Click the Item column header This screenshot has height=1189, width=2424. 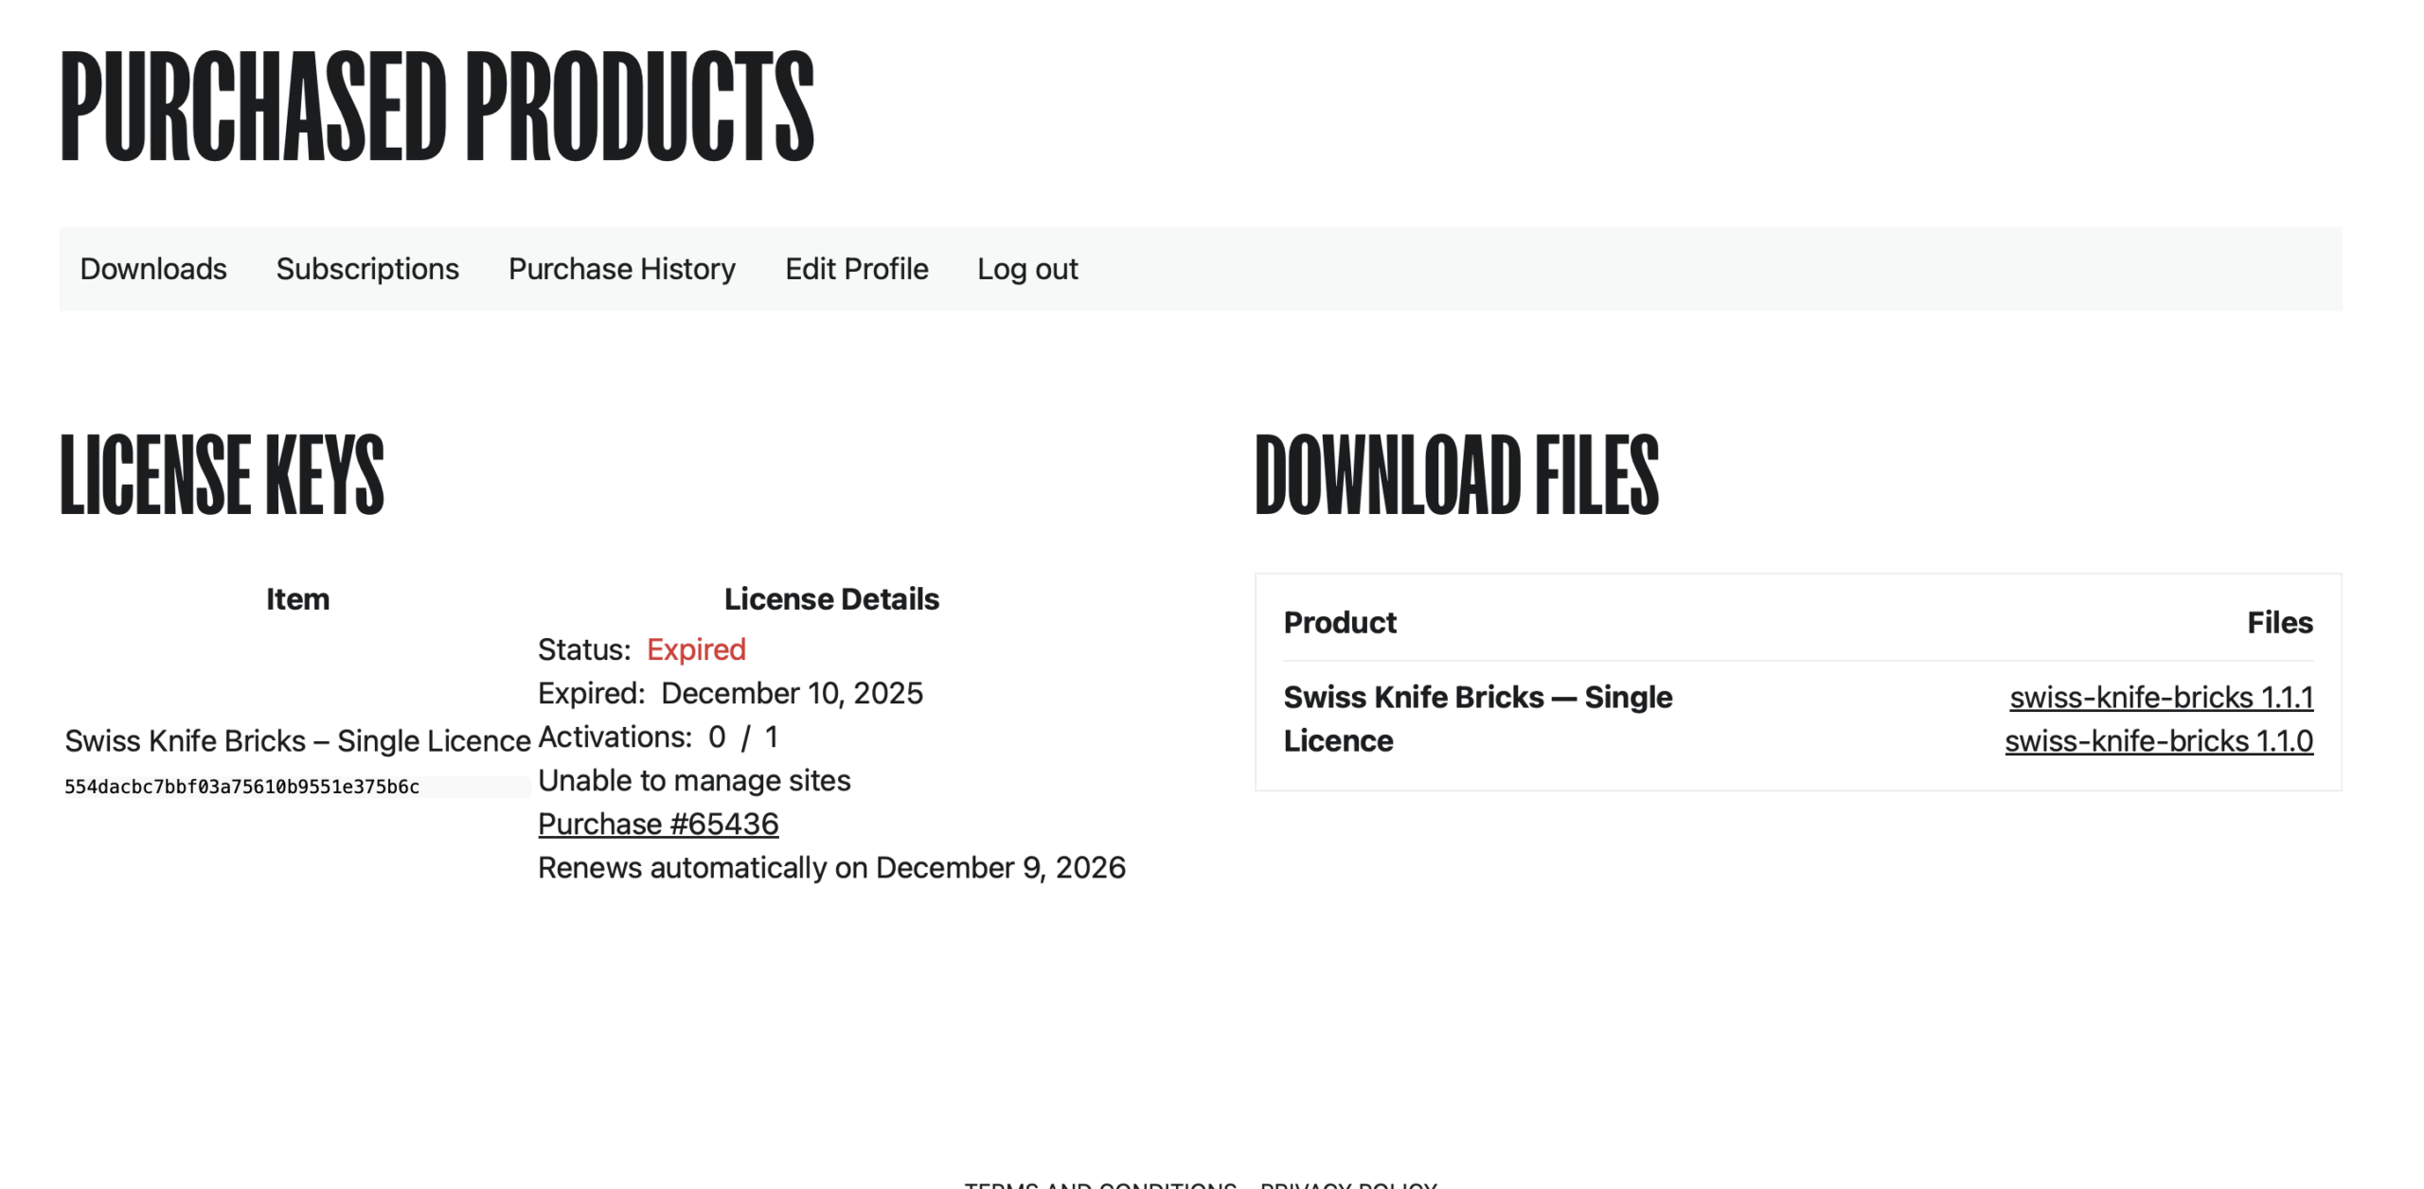[297, 598]
